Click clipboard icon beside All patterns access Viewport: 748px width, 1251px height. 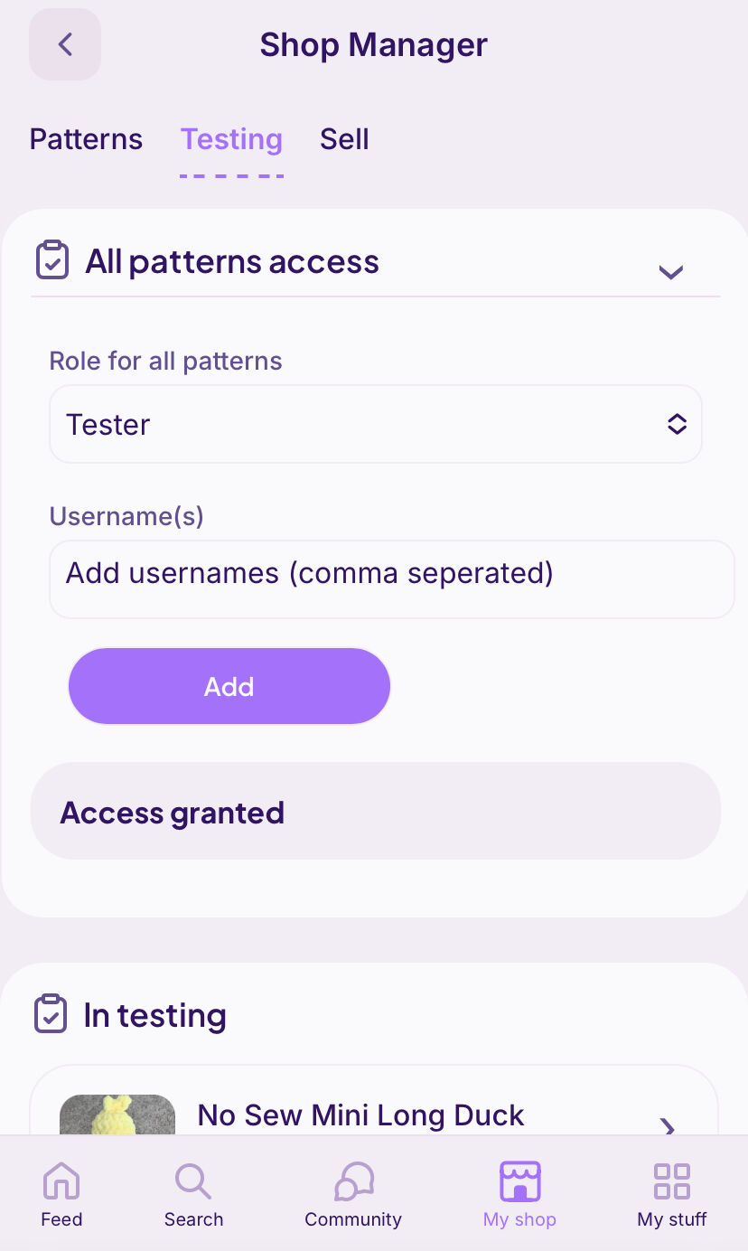(52, 260)
